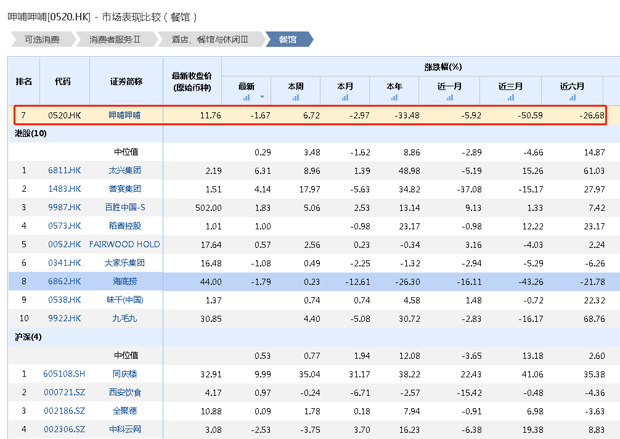Click the 海底捞 stock name link
Viewport: 620px width, 439px height.
coord(125,281)
